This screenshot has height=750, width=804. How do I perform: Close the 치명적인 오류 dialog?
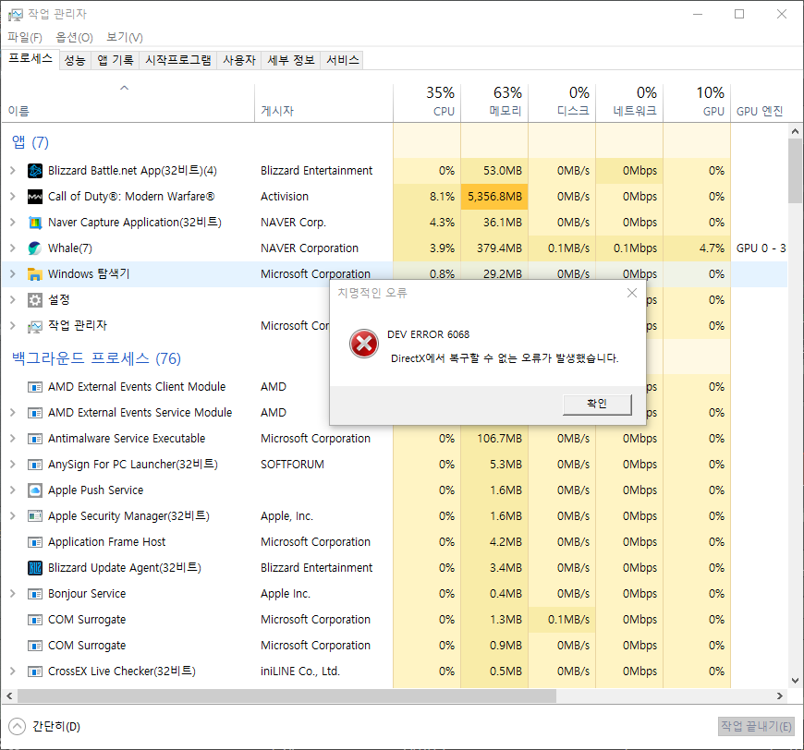tap(632, 293)
